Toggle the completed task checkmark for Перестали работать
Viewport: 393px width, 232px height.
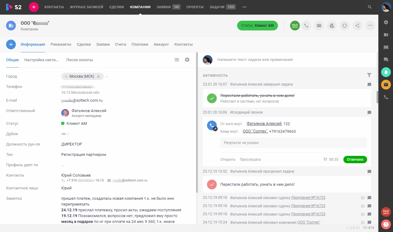pyautogui.click(x=212, y=98)
